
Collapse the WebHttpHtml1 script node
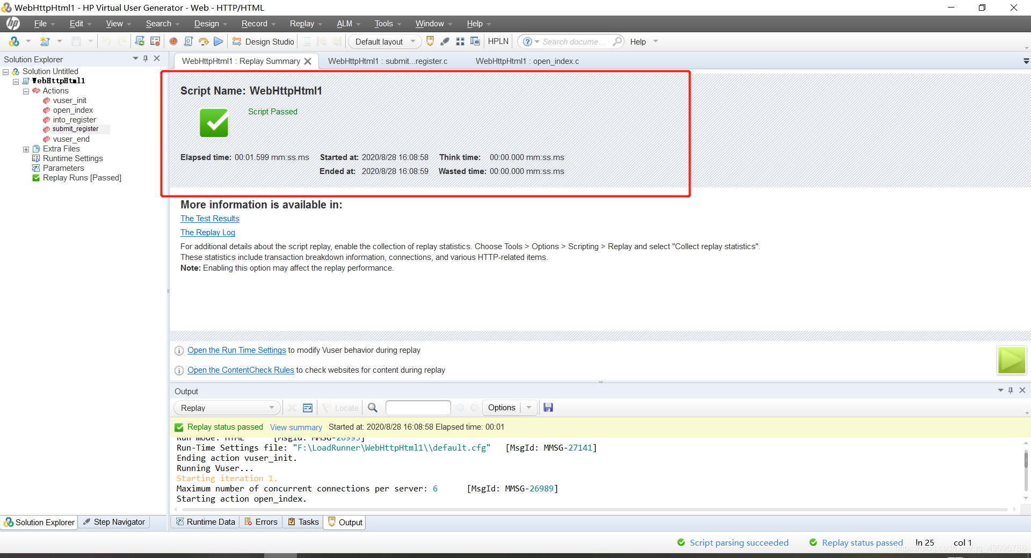[16, 81]
